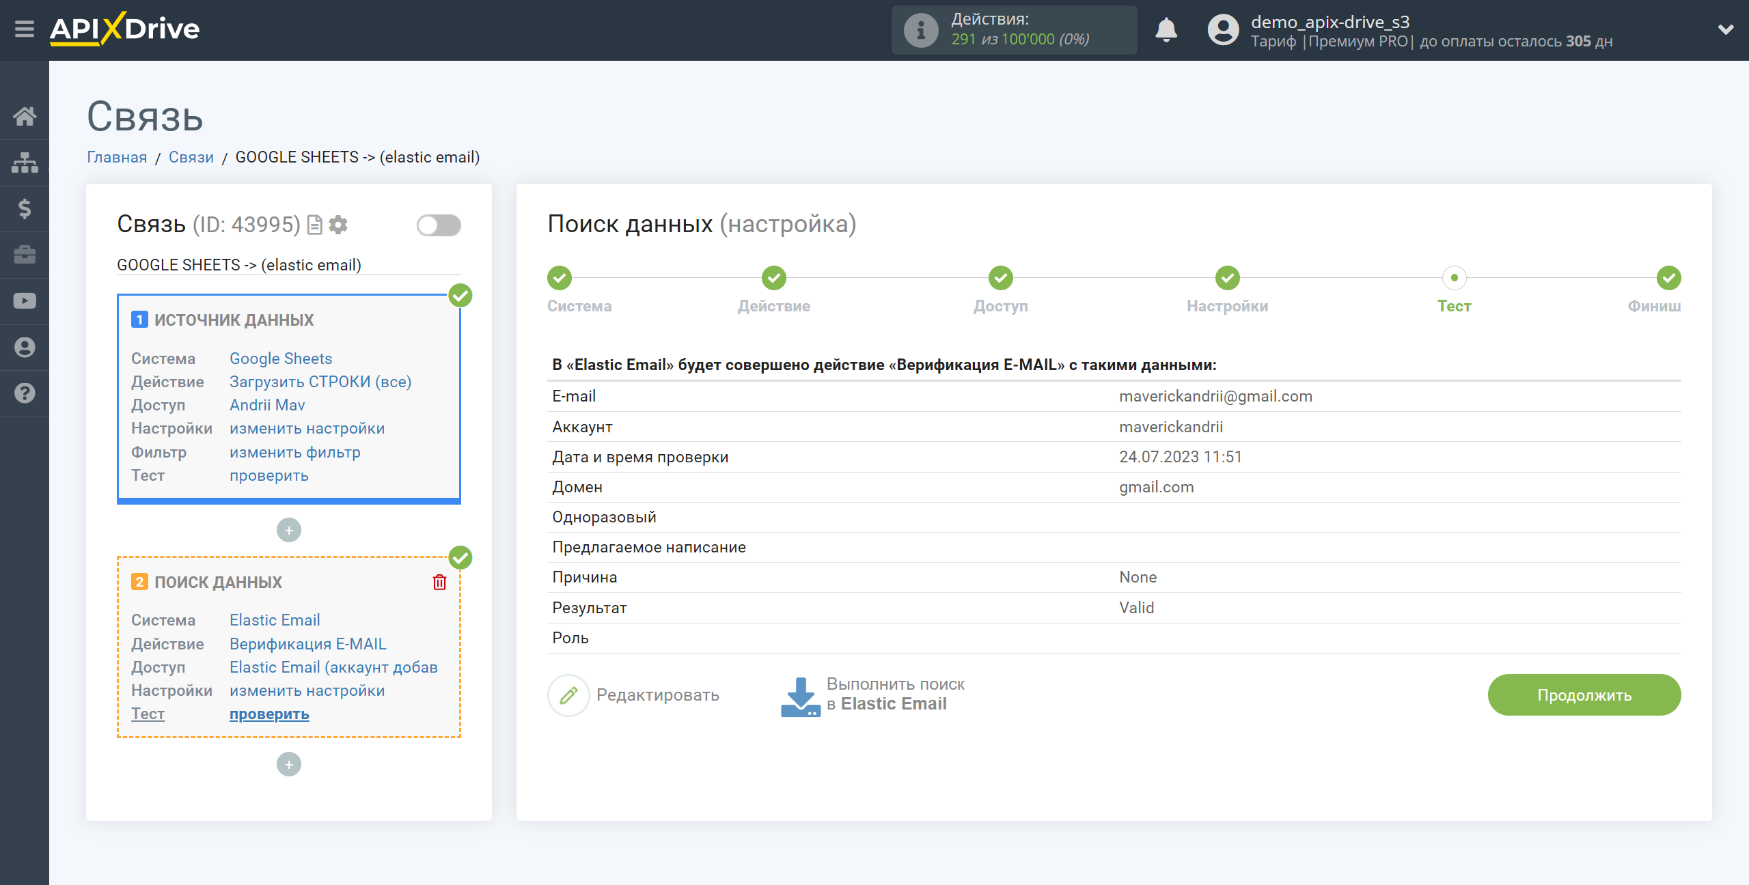Screen dimensions: 1749x885
Task: Click the 24.07.2023 11:51 date value
Action: coord(1180,457)
